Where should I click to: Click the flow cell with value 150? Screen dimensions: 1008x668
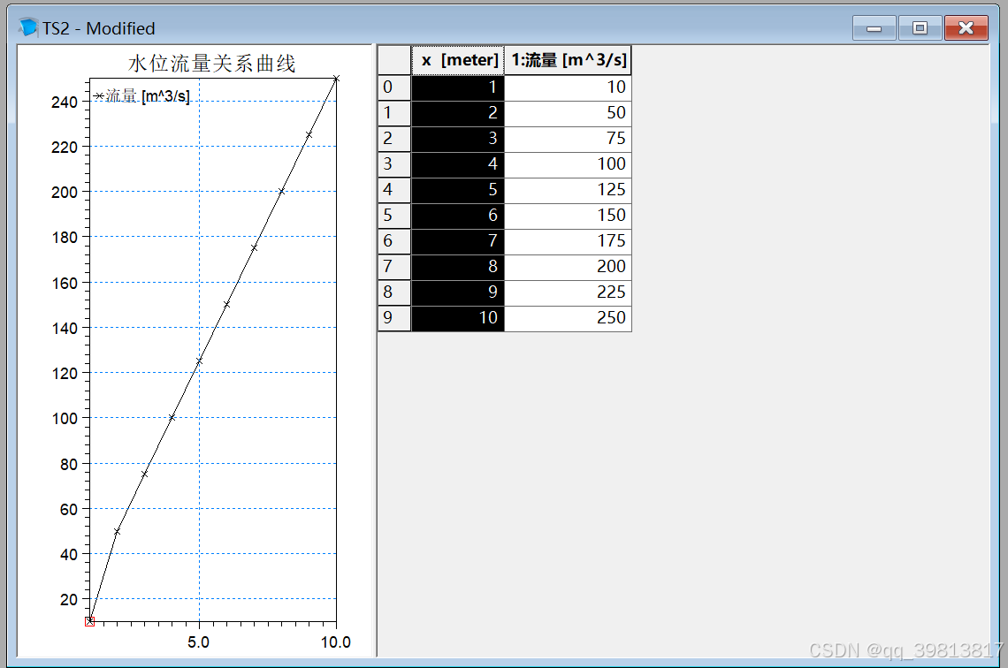(569, 216)
